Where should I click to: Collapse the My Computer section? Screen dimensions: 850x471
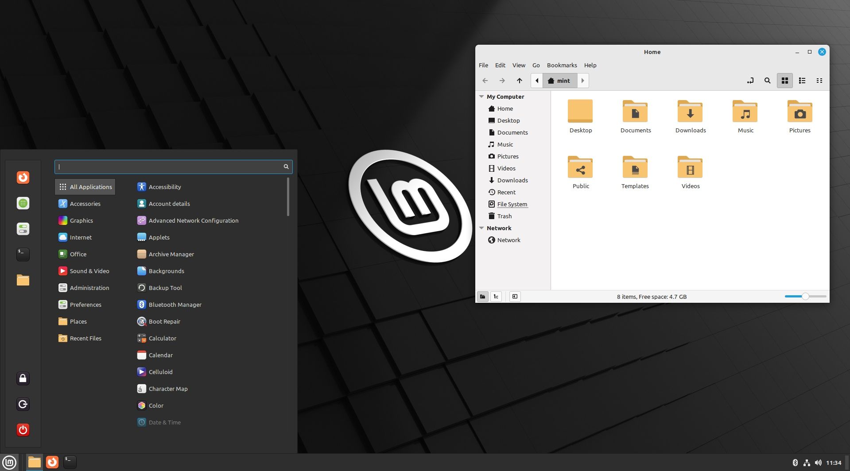point(481,96)
